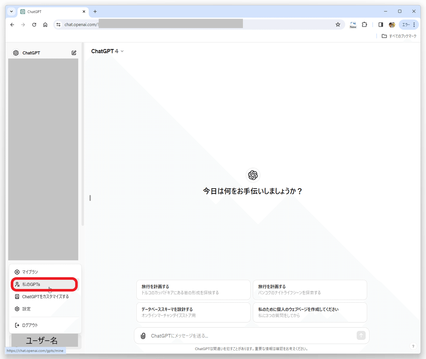Open a new browser tab
The image size is (426, 359).
point(95,11)
